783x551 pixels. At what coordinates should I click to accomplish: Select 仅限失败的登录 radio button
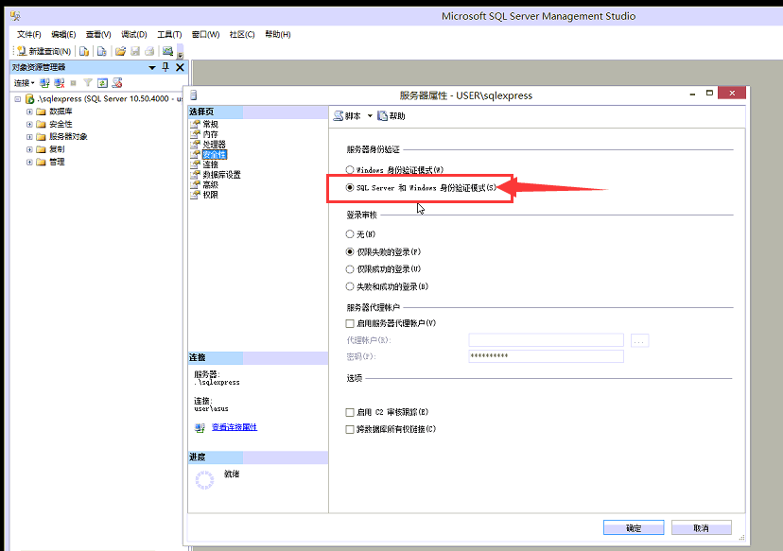click(x=350, y=252)
